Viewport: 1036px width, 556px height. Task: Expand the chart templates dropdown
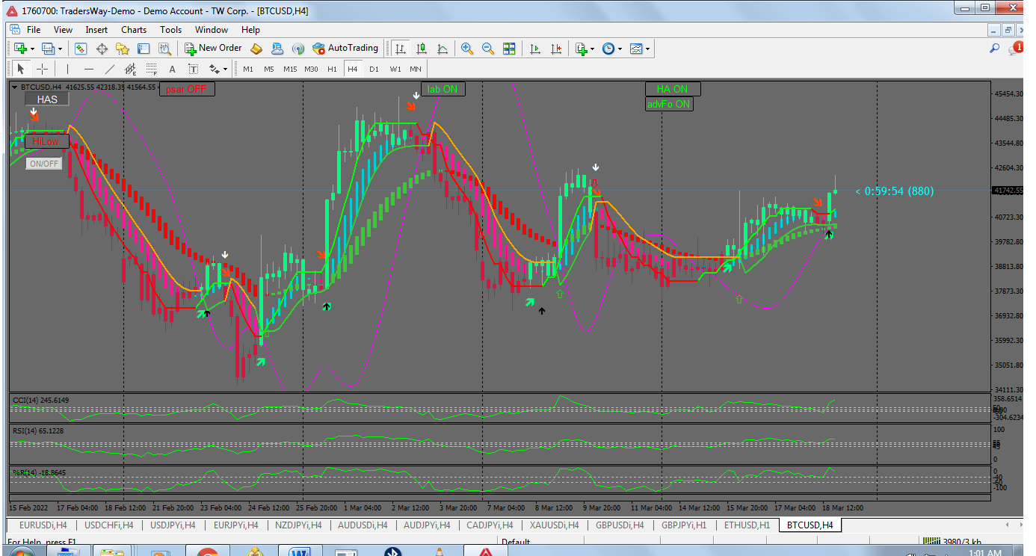[x=647, y=49]
